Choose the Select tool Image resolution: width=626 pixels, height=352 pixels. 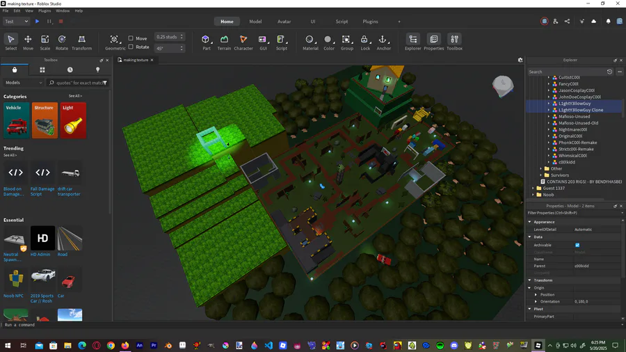pyautogui.click(x=10, y=42)
